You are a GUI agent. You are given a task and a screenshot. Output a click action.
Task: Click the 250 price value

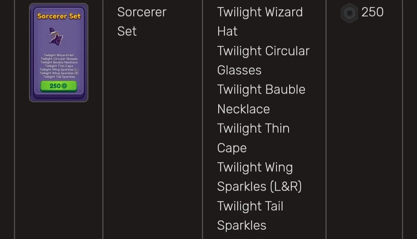pos(372,12)
